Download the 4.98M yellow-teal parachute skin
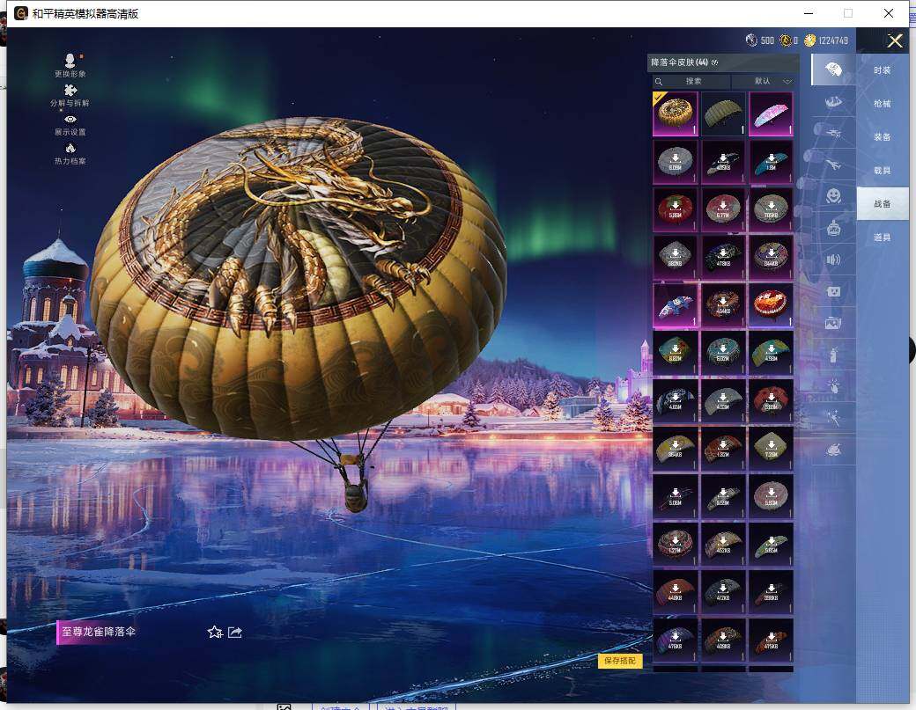Screen dimensions: 916x710 coord(771,353)
